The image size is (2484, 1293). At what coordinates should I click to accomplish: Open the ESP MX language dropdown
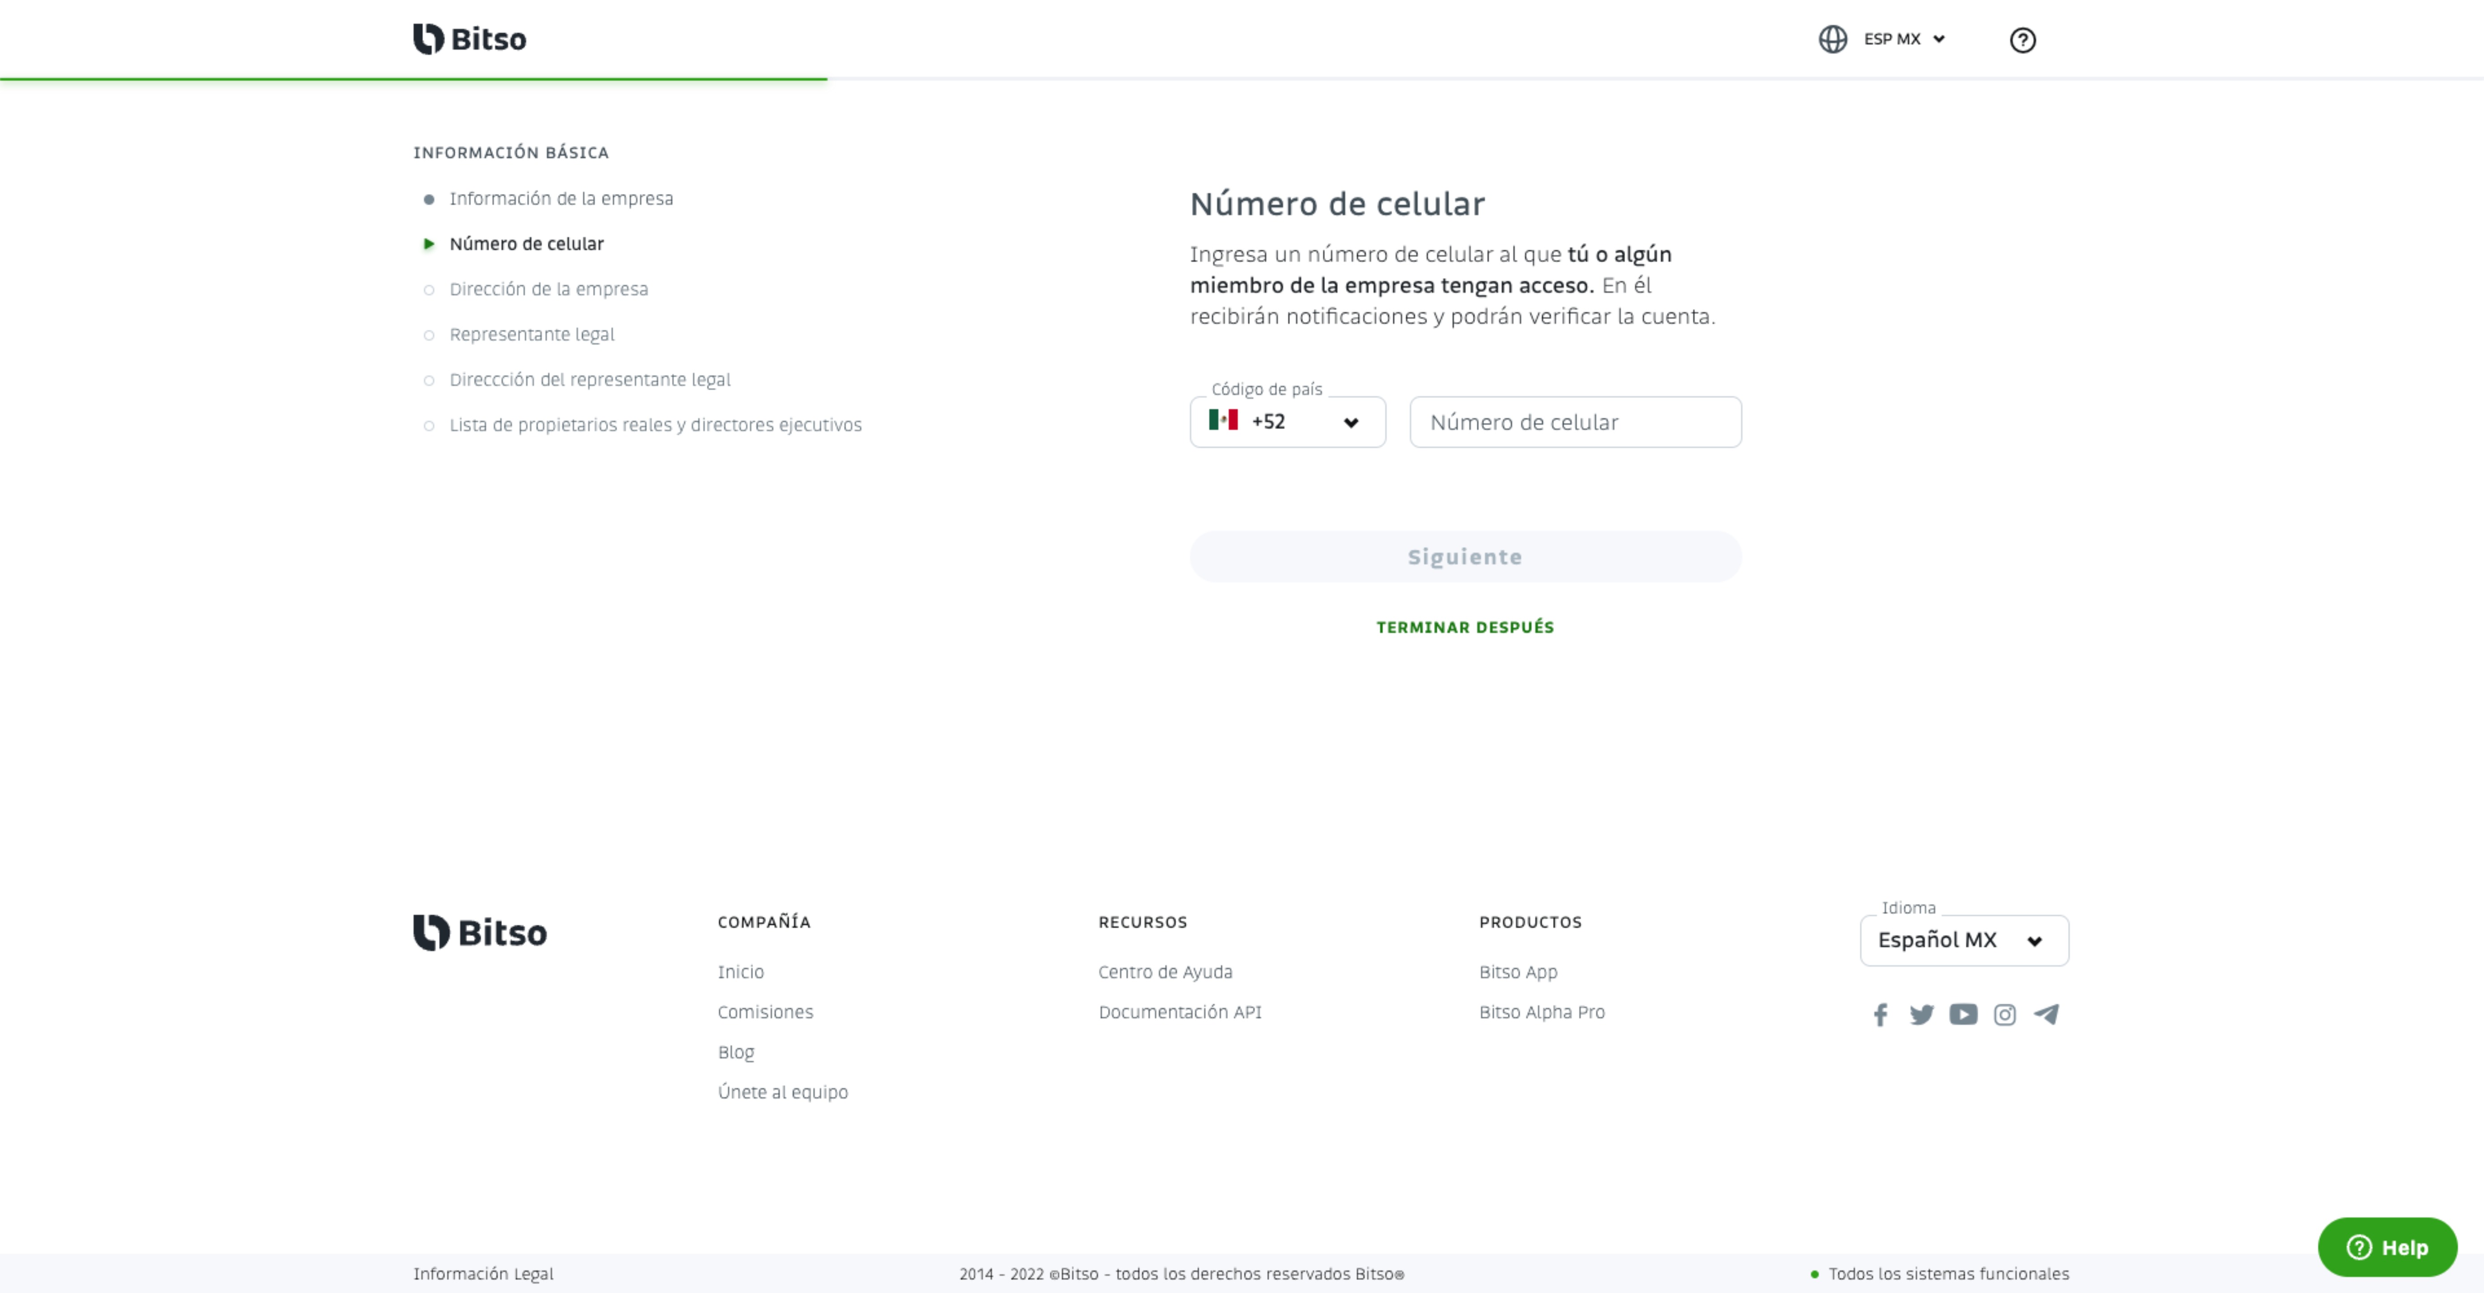[1904, 39]
